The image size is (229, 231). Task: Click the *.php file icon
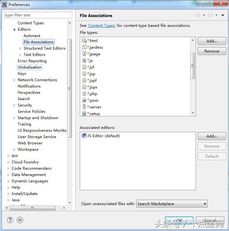pyautogui.click(x=84, y=94)
